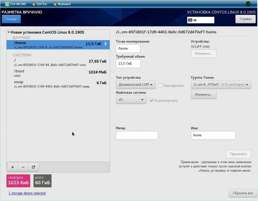Click the Ctrl-Esc toolbar icon

click(34, 4)
